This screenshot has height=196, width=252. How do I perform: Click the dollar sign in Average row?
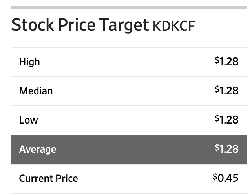[217, 147]
